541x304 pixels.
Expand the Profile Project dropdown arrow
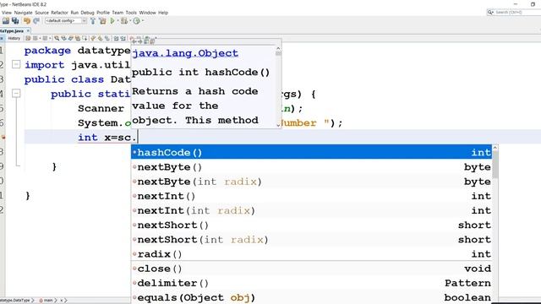(143, 20)
